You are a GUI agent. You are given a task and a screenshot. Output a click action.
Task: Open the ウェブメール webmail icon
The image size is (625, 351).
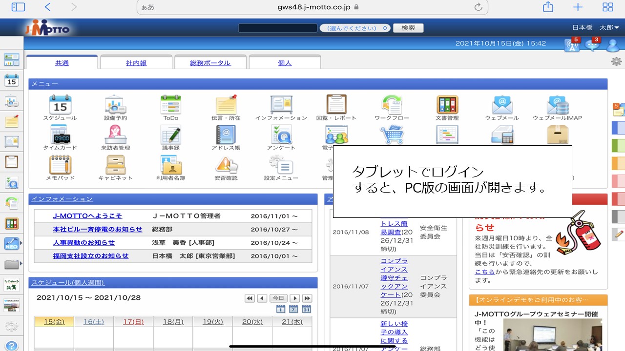(x=502, y=104)
